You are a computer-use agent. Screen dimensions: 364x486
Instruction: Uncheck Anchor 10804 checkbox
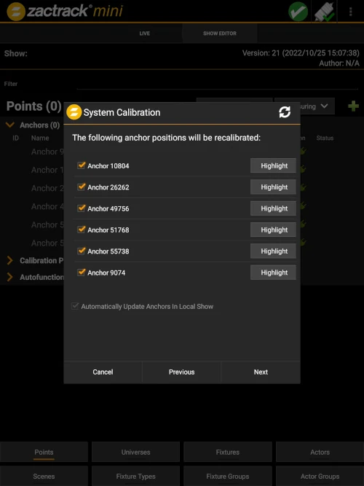pyautogui.click(x=81, y=165)
